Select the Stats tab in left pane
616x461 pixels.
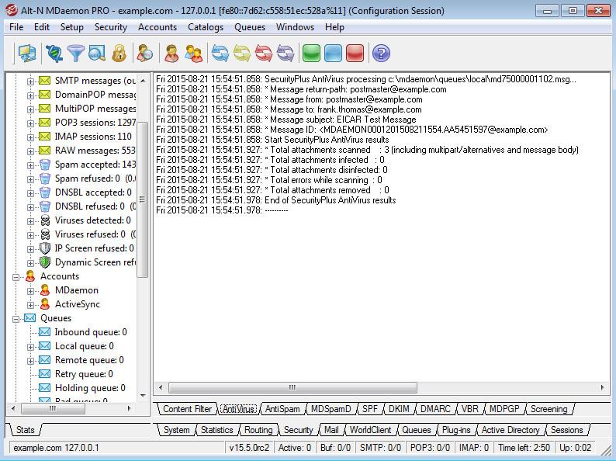click(25, 430)
